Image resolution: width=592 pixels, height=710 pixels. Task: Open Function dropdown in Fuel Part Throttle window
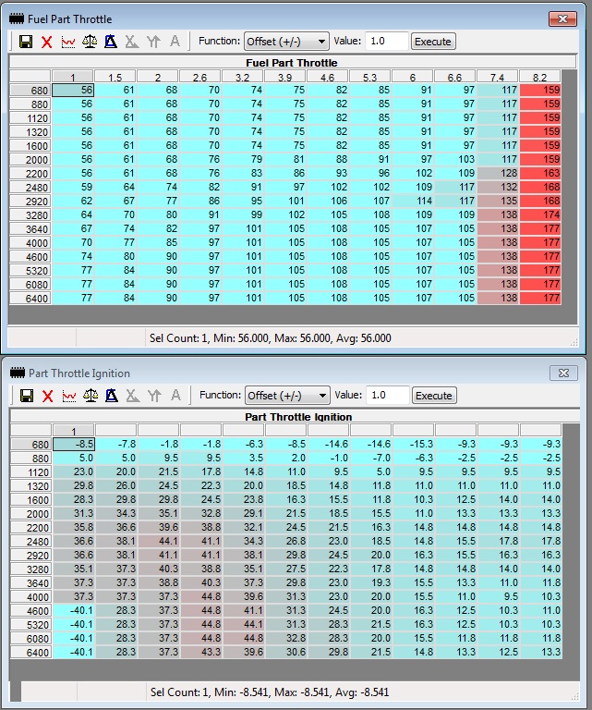[286, 42]
